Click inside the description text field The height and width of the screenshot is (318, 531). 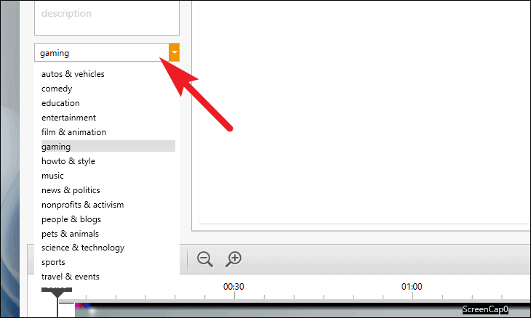tap(107, 17)
